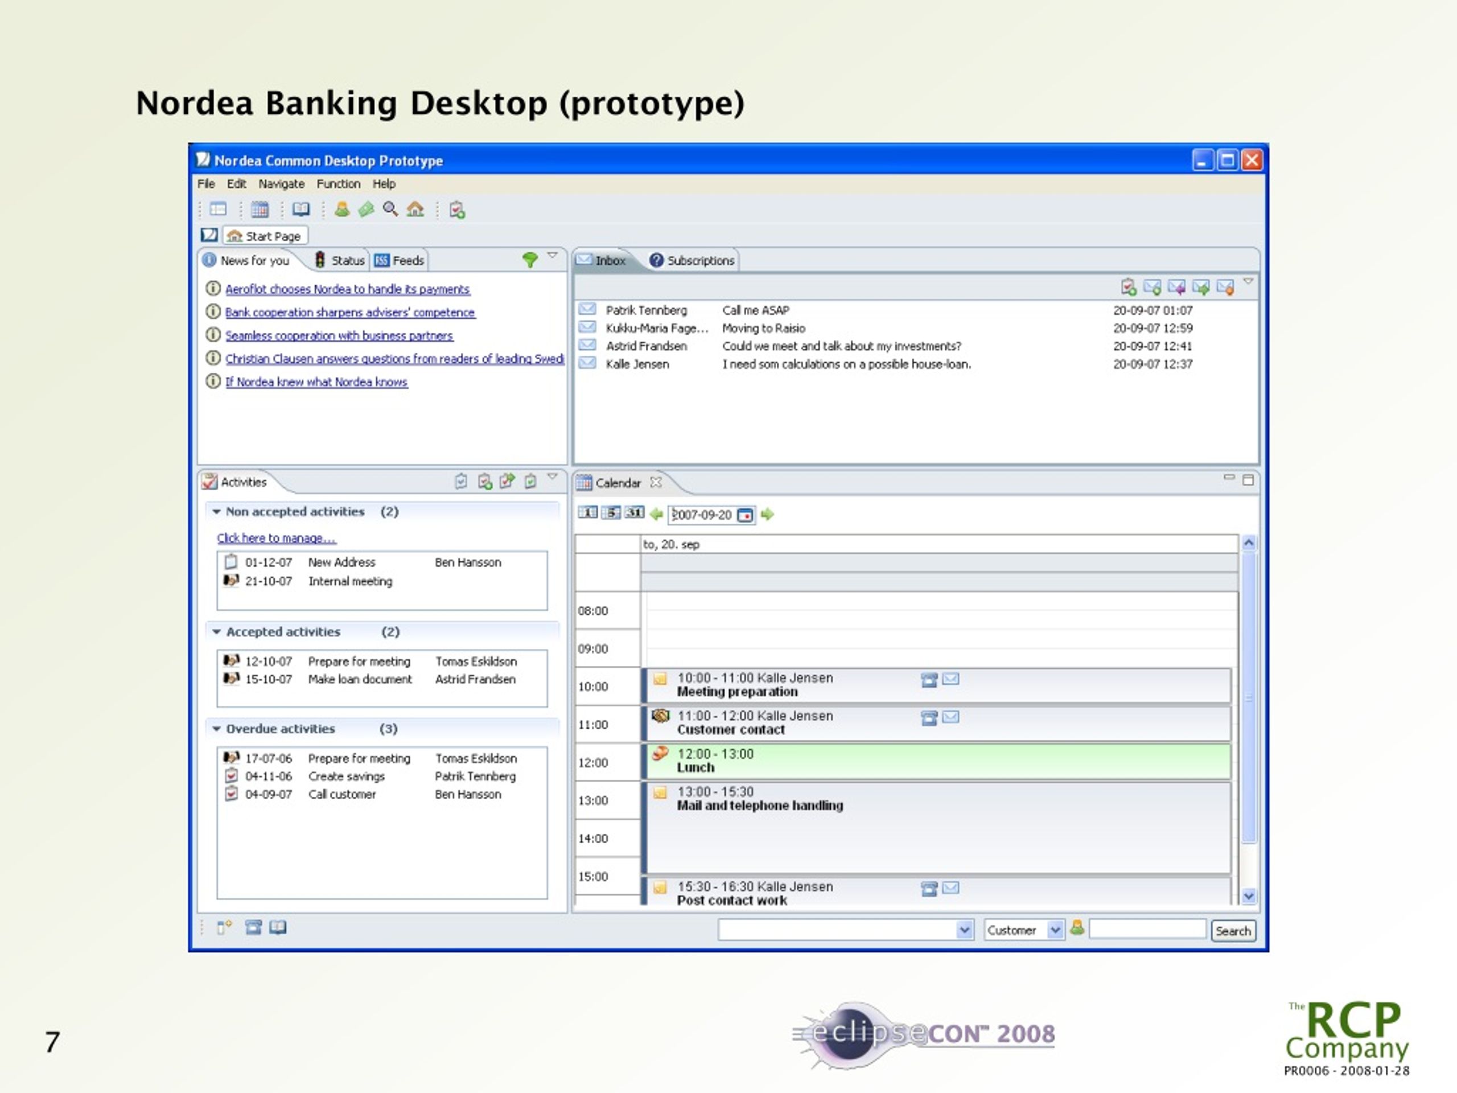
Task: Click the add activity icon in Activities toolbar
Action: click(x=485, y=482)
